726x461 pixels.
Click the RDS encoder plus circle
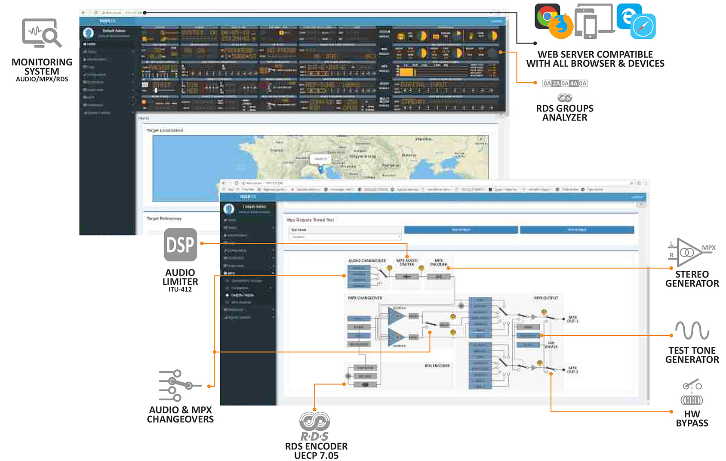pos(348,376)
